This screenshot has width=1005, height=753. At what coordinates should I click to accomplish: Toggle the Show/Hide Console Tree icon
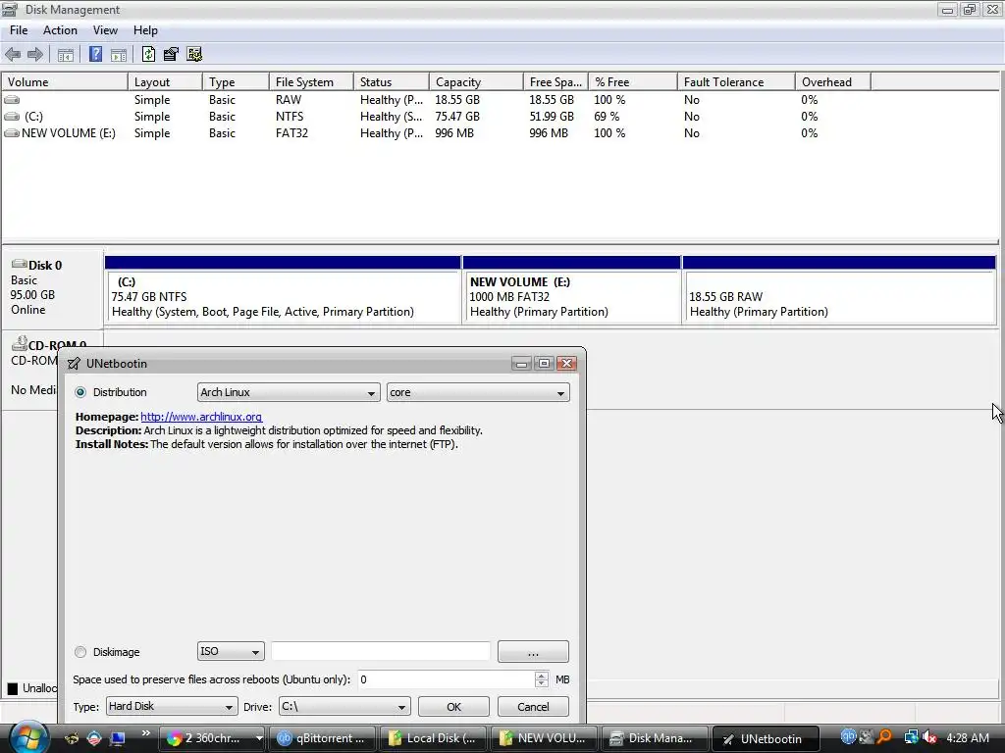coord(66,55)
